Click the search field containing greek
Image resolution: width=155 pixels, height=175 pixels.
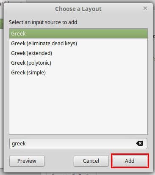[78, 144]
